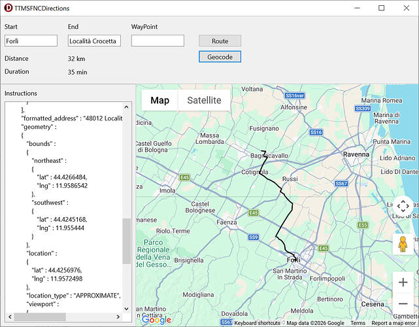Click the Map data ©2026 Google text
This screenshot has height=327, width=419.
pyautogui.click(x=315, y=323)
